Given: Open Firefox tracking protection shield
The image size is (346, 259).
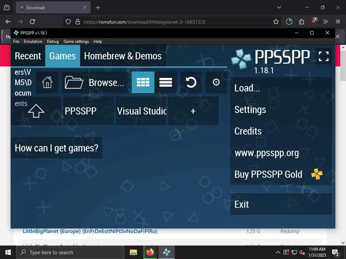Looking at the screenshot, I should click(x=68, y=22).
